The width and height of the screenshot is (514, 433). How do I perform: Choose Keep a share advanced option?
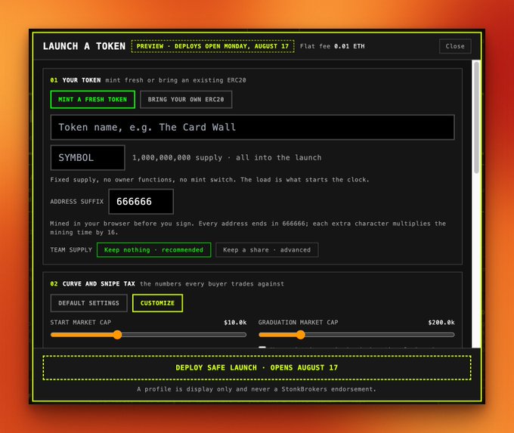pyautogui.click(x=267, y=250)
